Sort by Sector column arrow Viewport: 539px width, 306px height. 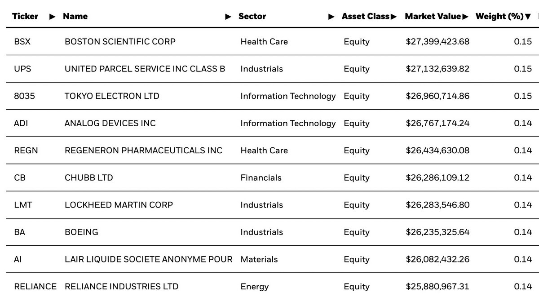(x=331, y=17)
